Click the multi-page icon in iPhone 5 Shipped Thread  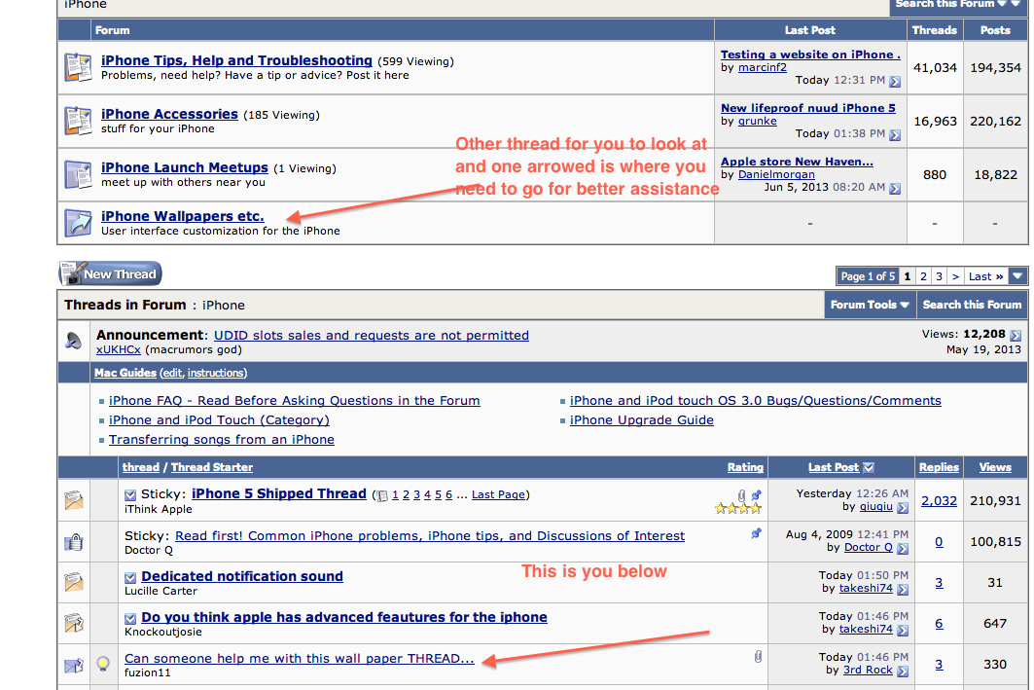[381, 495]
